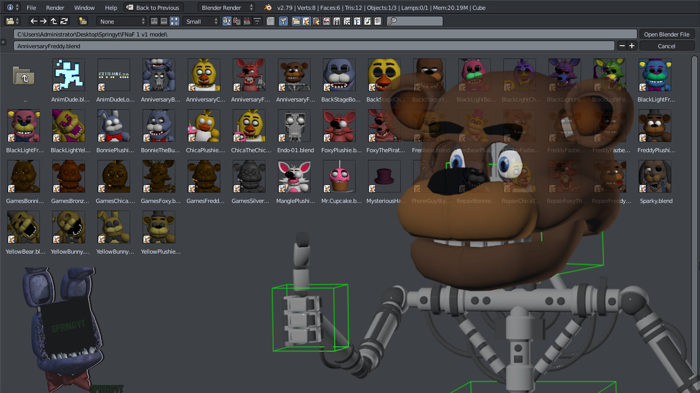Toggle movie file filtering
Screen dimensions: 700x393
pos(336,21)
